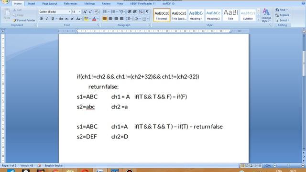Toggle superscript formatting
This screenshot has width=306, height=172.
(x=72, y=19)
